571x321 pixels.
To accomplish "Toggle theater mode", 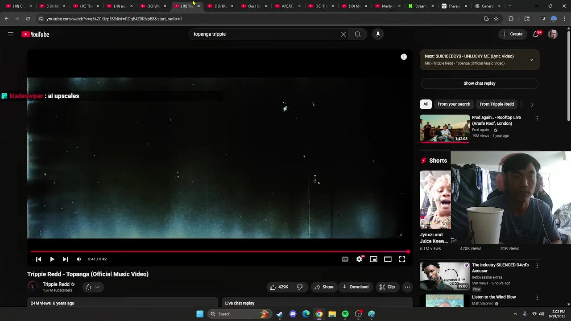I will click(388, 259).
